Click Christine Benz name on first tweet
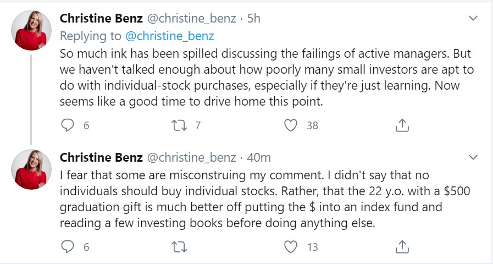 (x=99, y=18)
